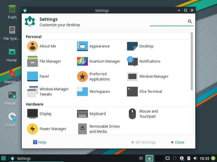Click the question mark tray icon
The height and width of the screenshot is (162, 217).
pos(189,158)
